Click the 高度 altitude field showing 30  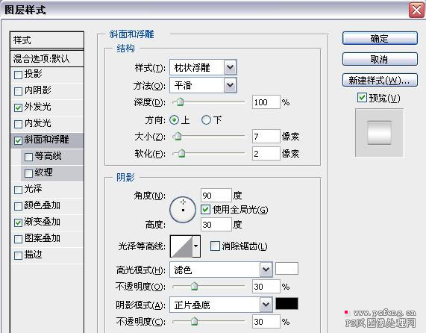pos(216,225)
